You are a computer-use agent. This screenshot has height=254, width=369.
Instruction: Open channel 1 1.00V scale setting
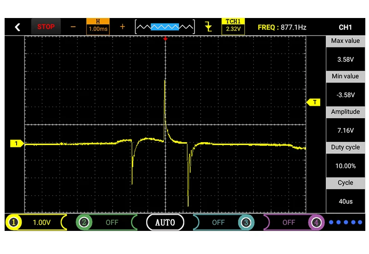pyautogui.click(x=42, y=223)
